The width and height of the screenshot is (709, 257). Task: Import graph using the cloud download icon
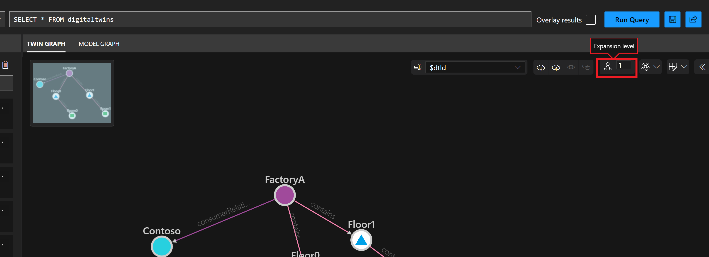[x=540, y=67]
